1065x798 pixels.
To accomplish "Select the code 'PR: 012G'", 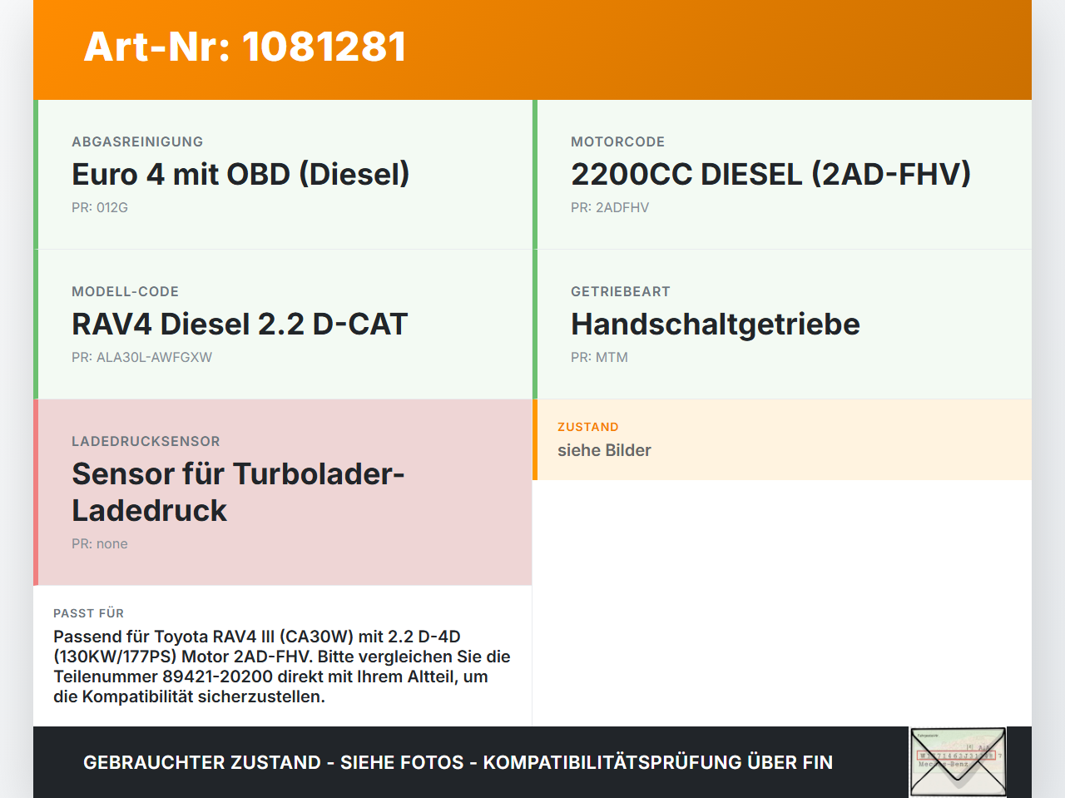I will point(100,207).
